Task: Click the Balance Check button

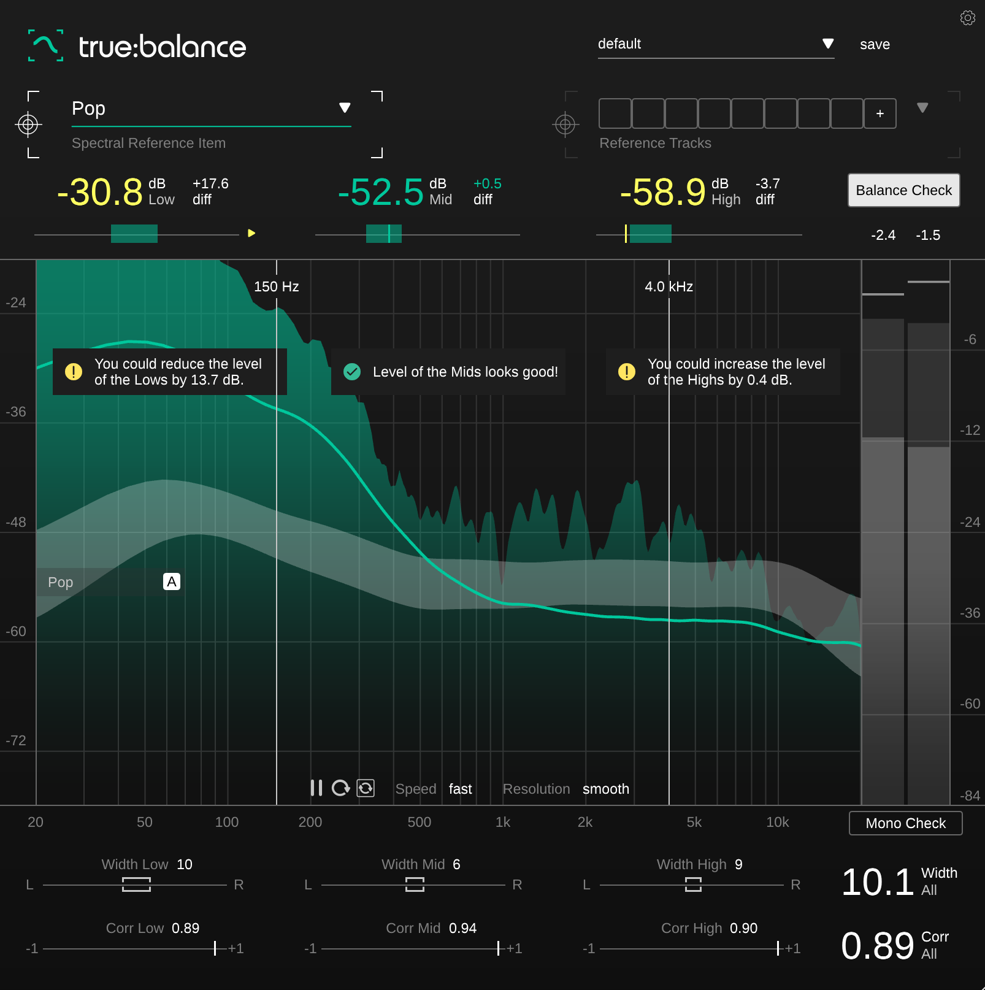Action: coord(904,190)
